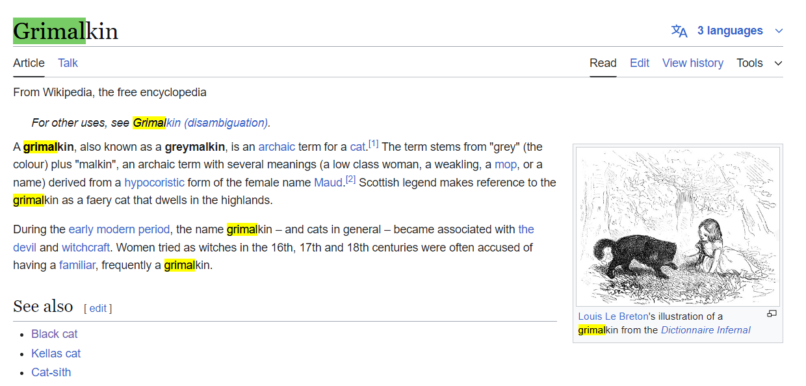Open the hypocoristic link
The width and height of the screenshot is (806, 386).
154,183
